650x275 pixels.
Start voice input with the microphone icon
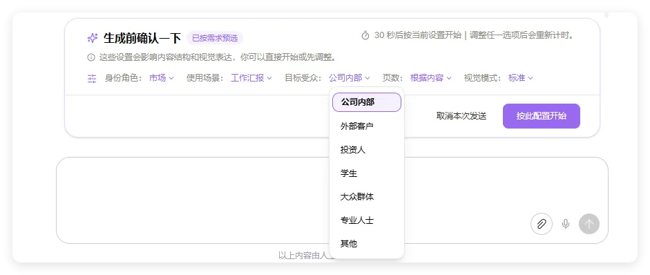click(x=566, y=224)
